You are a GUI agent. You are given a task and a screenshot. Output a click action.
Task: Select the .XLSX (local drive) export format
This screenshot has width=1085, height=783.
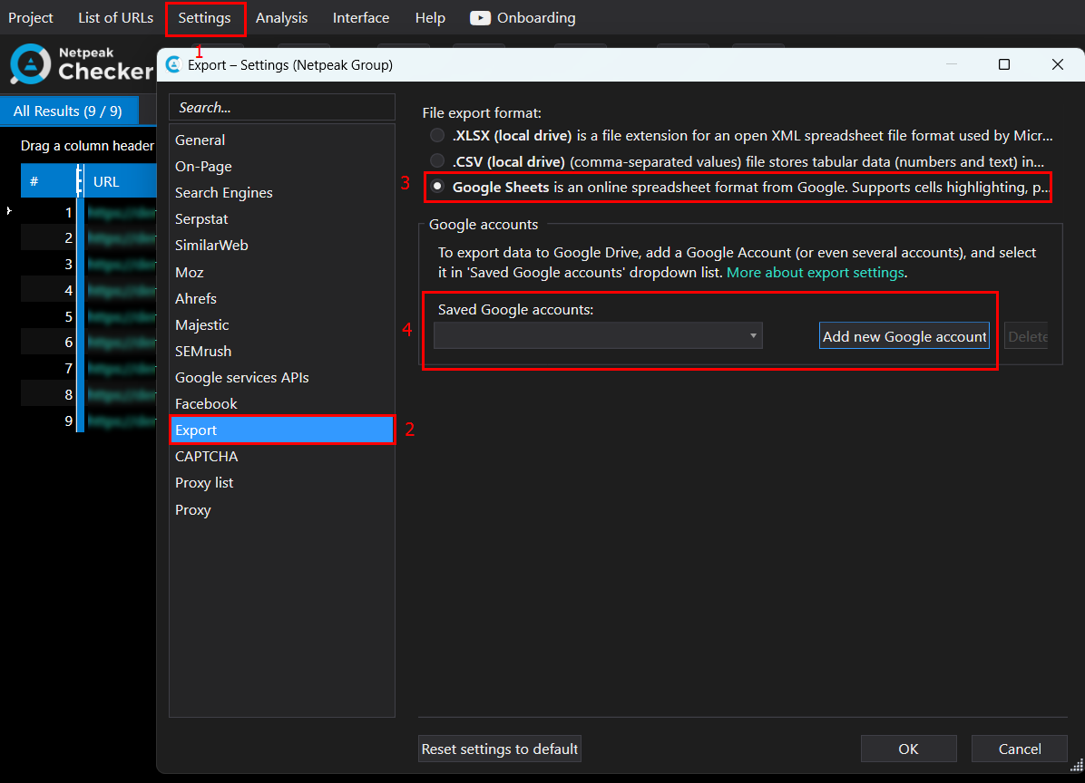(x=437, y=135)
